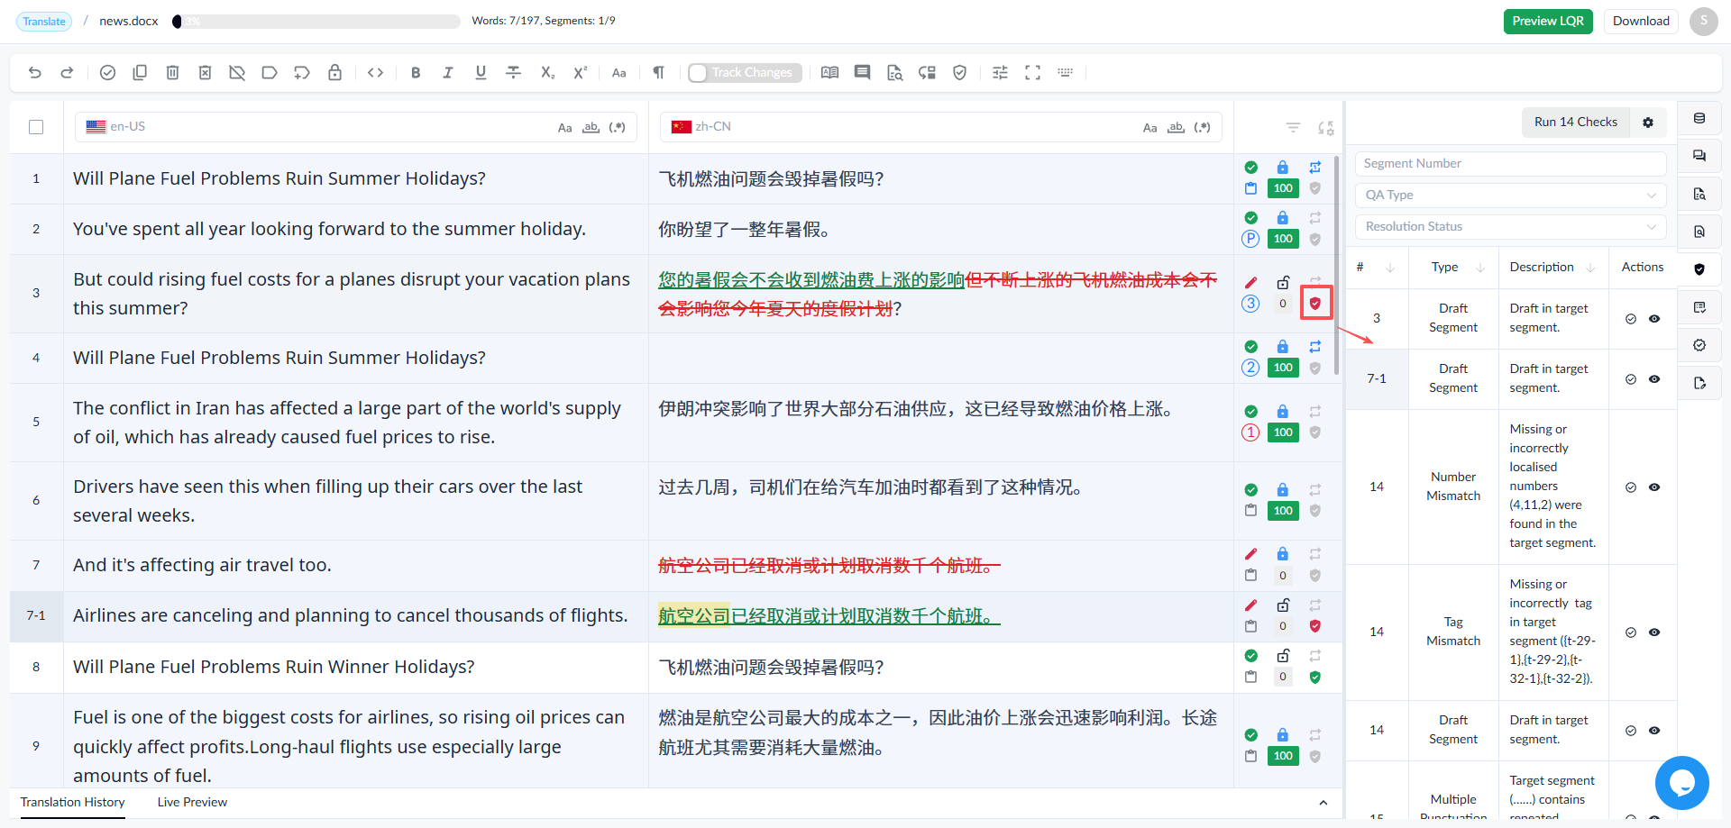Apply strikethrough formatting
The height and width of the screenshot is (828, 1731).
pos(513,73)
